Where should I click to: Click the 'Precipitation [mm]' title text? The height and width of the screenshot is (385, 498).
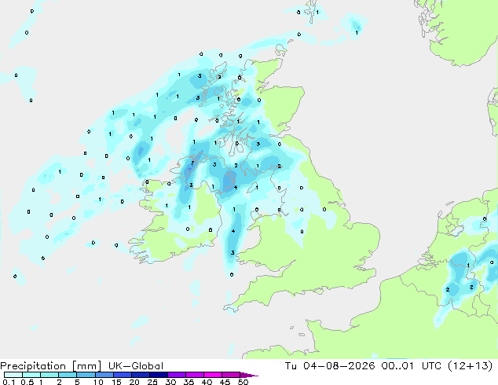point(51,366)
